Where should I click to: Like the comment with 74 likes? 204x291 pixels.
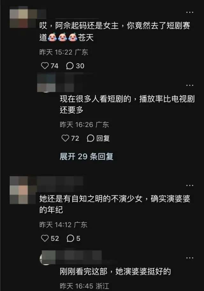[x=45, y=66]
